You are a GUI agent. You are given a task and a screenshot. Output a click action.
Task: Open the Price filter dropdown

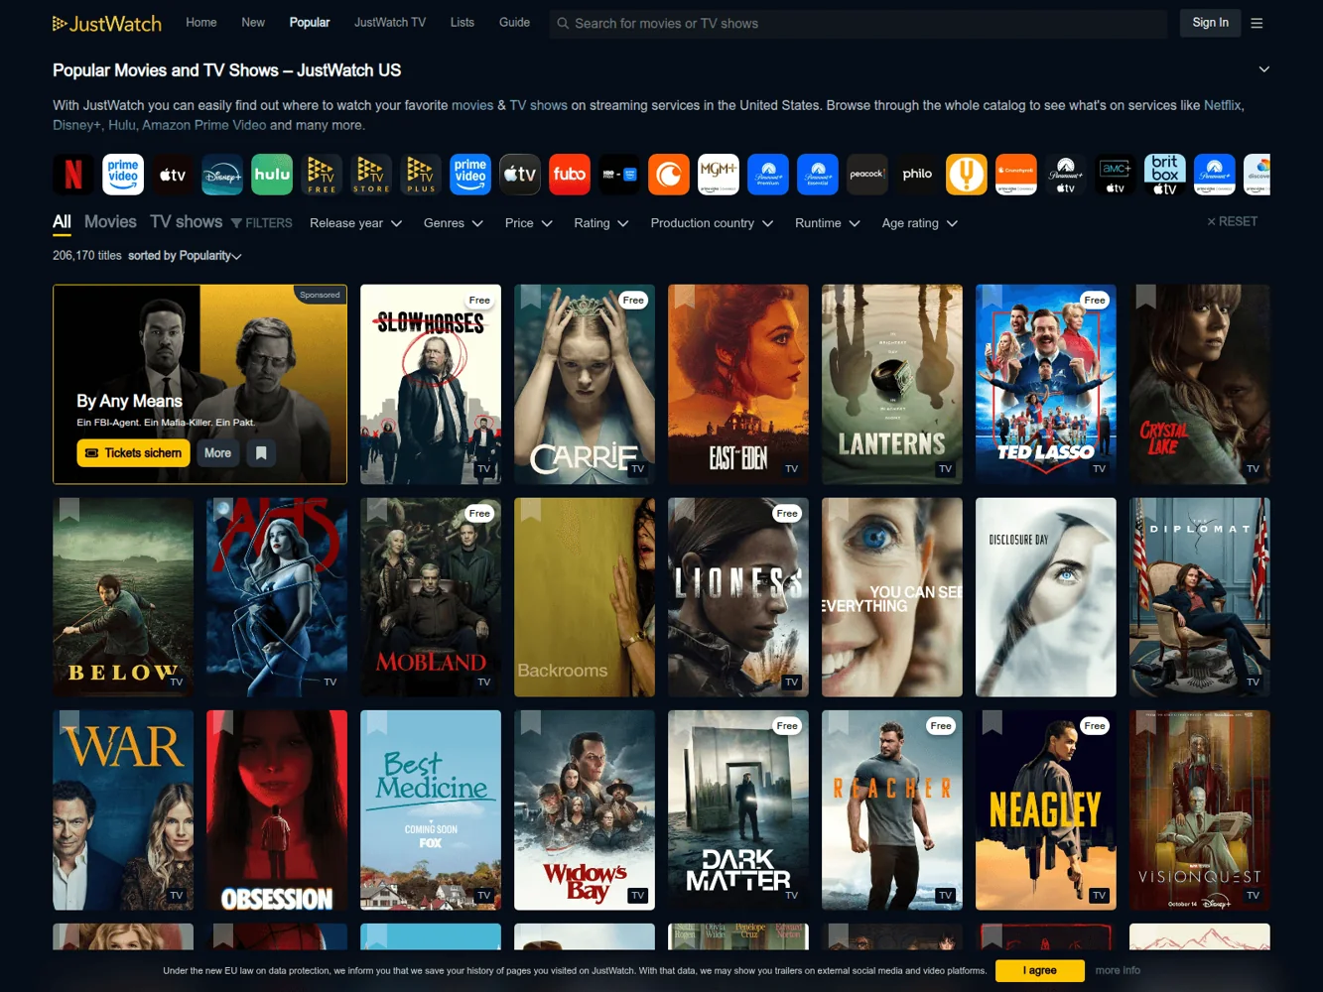click(x=528, y=223)
